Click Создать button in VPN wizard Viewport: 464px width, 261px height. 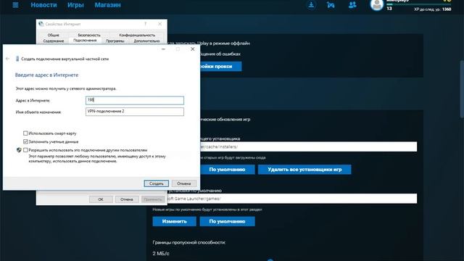click(157, 183)
